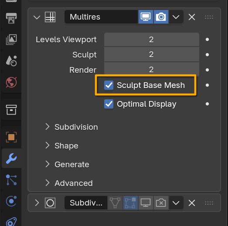
Task: Open the View Layer properties tab
Action: 11,40
